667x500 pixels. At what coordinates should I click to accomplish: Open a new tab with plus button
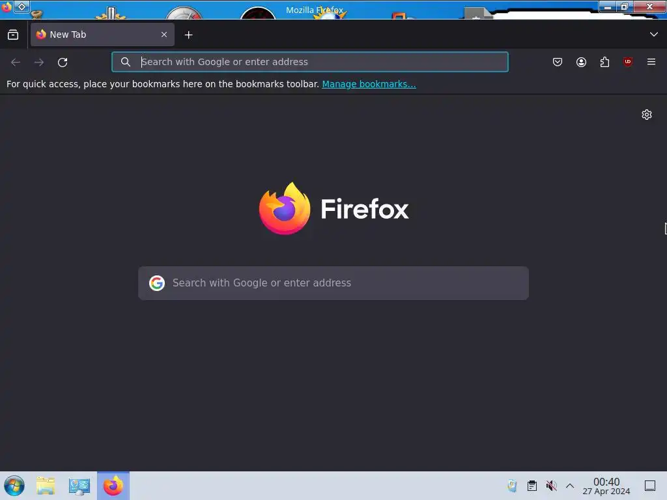point(188,35)
